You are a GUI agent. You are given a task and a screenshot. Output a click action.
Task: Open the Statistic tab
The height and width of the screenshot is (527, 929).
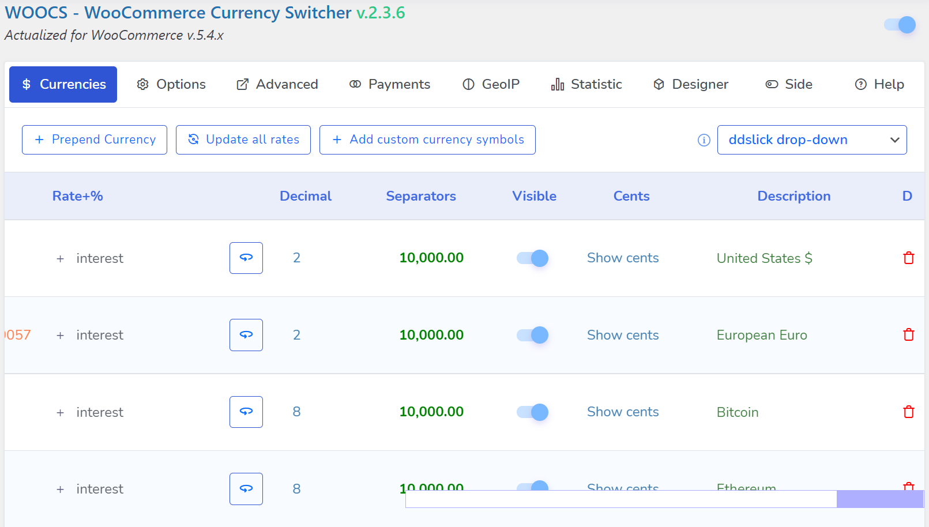[586, 84]
